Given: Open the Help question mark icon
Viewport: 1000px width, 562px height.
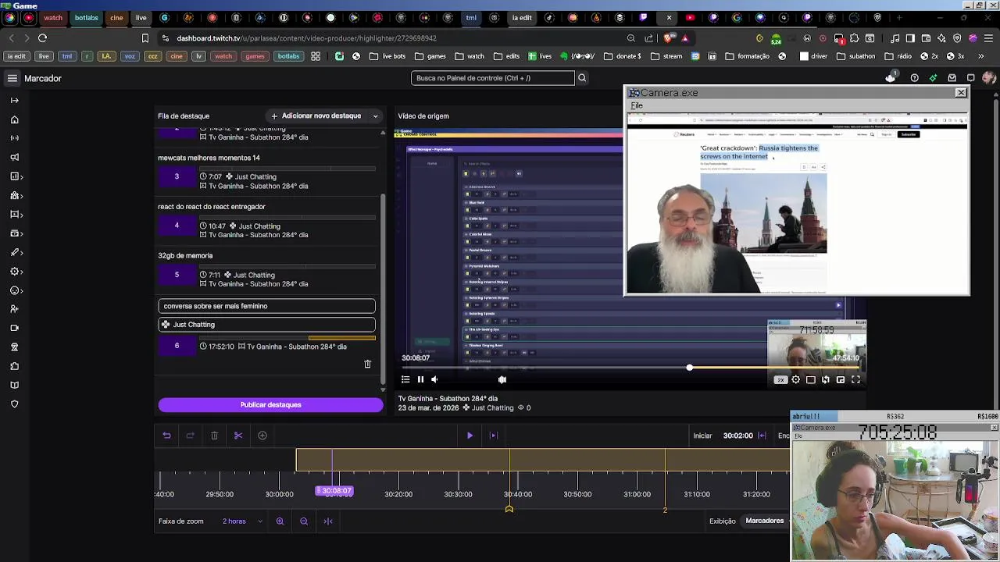Looking at the screenshot, I should coord(914,78).
